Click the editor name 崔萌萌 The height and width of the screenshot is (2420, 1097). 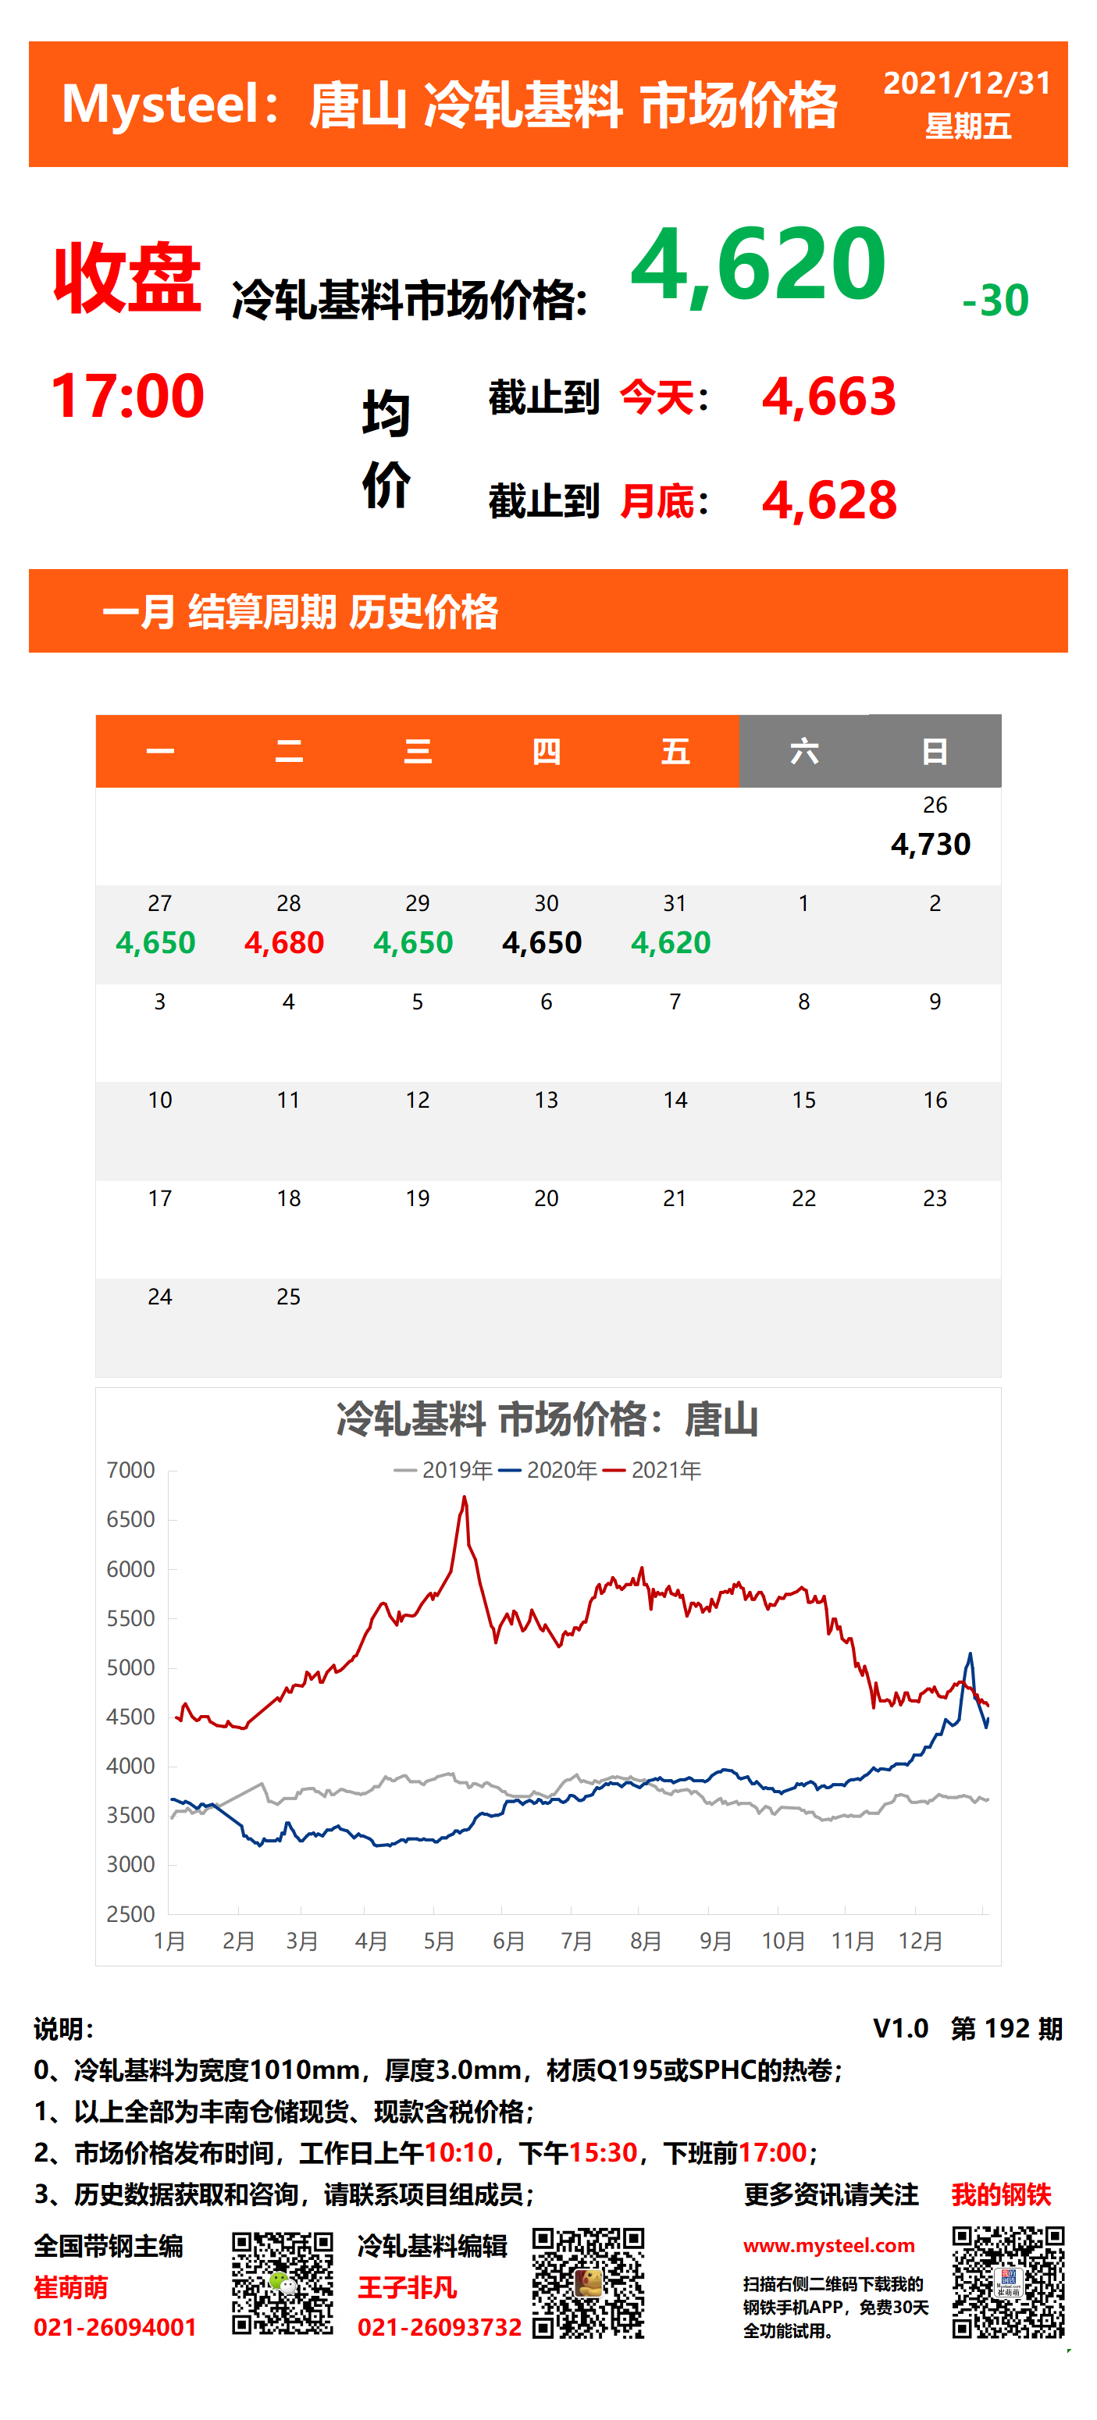point(70,2287)
